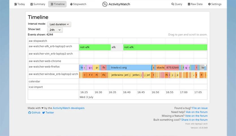Viewport: 236px width, 136px height.
Task: Click the ical-import bucket label
Action: pos(36,87)
